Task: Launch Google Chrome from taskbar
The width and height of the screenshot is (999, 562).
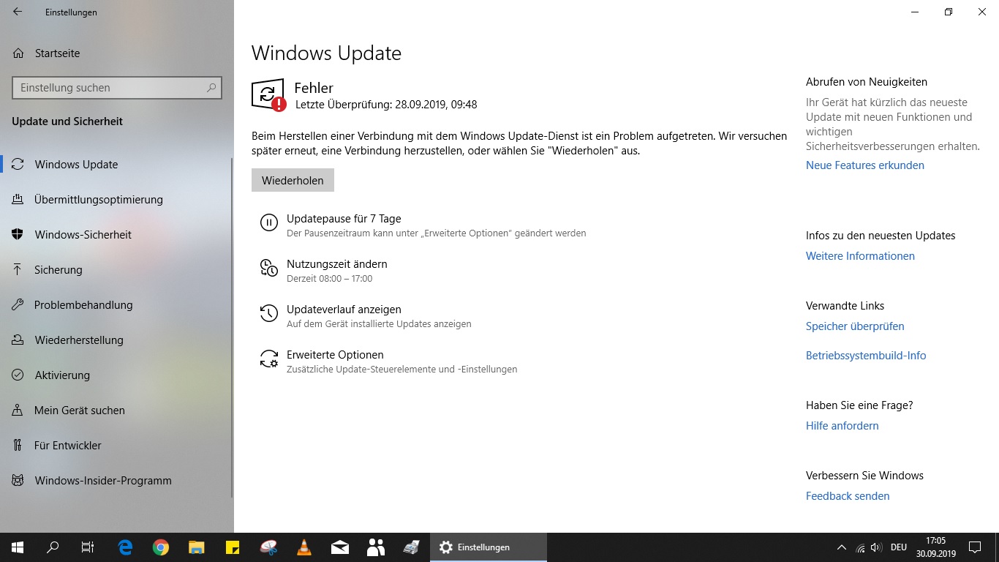Action: coord(161,547)
